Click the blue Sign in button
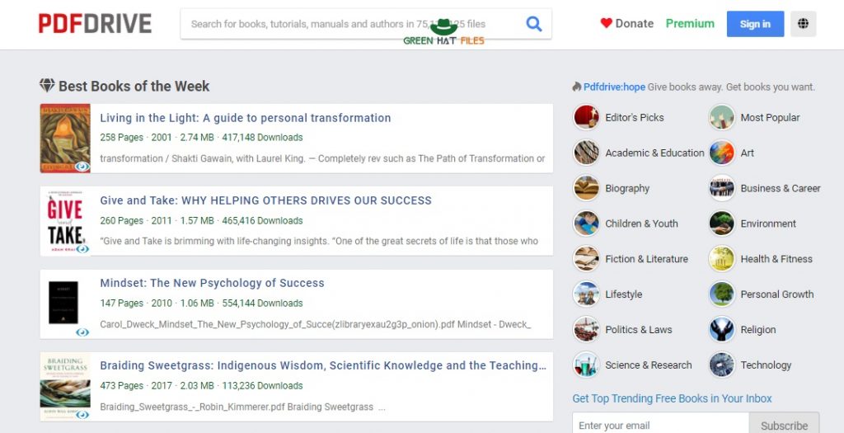The width and height of the screenshot is (844, 433). (x=755, y=24)
